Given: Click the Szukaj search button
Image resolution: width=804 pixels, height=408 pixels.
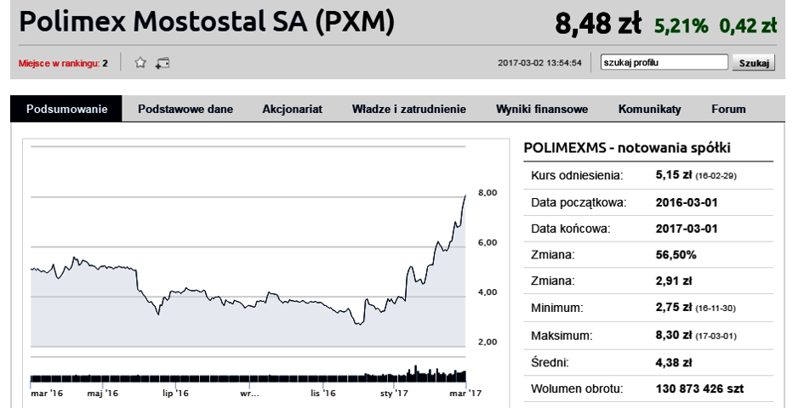Looking at the screenshot, I should click(753, 63).
